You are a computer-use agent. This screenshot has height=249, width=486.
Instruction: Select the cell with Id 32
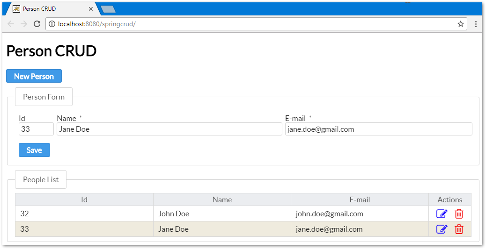coord(84,214)
